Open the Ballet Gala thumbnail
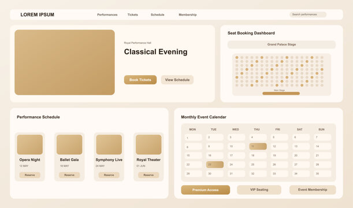The width and height of the screenshot is (353, 208). click(x=69, y=144)
